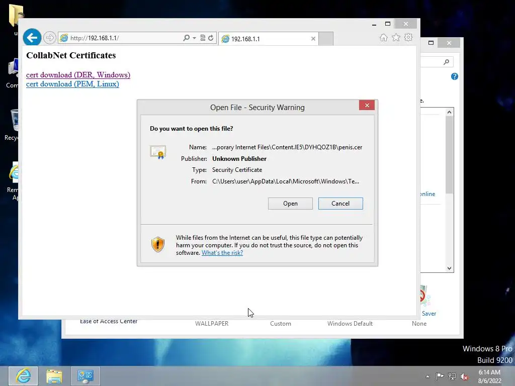
Task: Click the help question mark in the background window
Action: [455, 76]
